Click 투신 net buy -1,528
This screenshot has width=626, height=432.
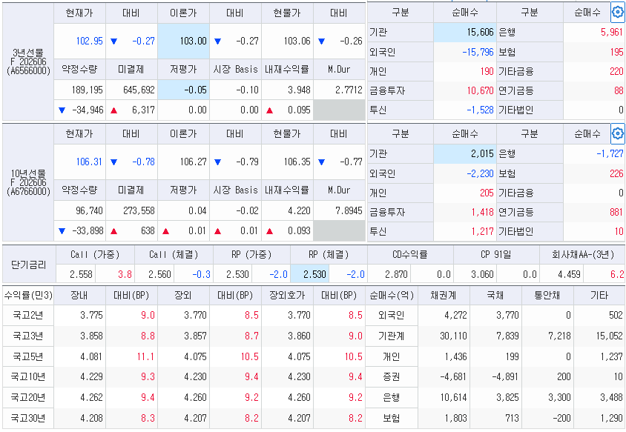point(481,110)
